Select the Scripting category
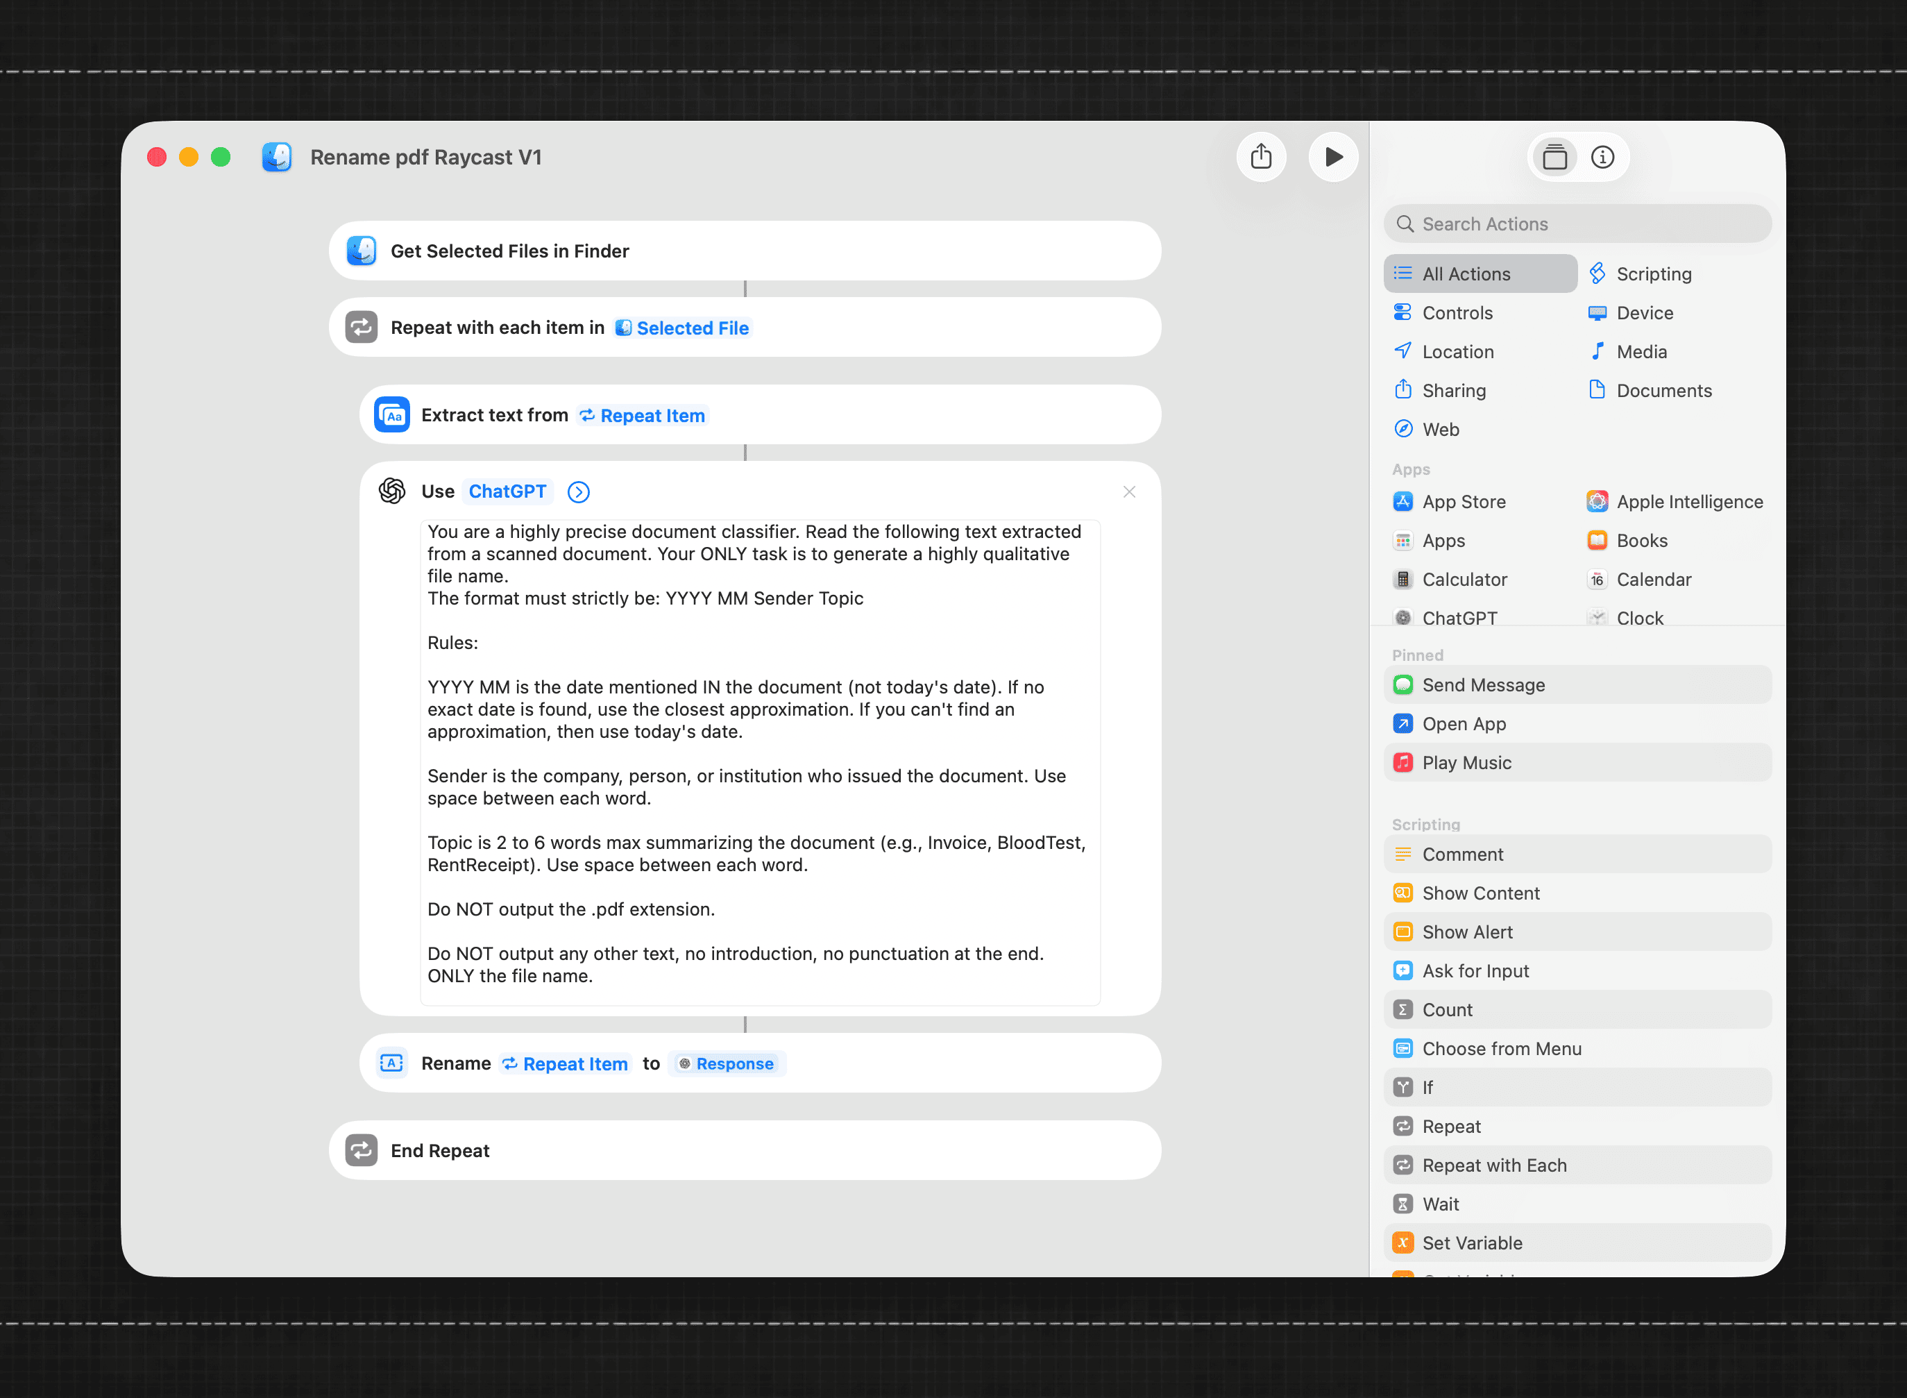Screen dimensions: 1907x1398 (1653, 273)
